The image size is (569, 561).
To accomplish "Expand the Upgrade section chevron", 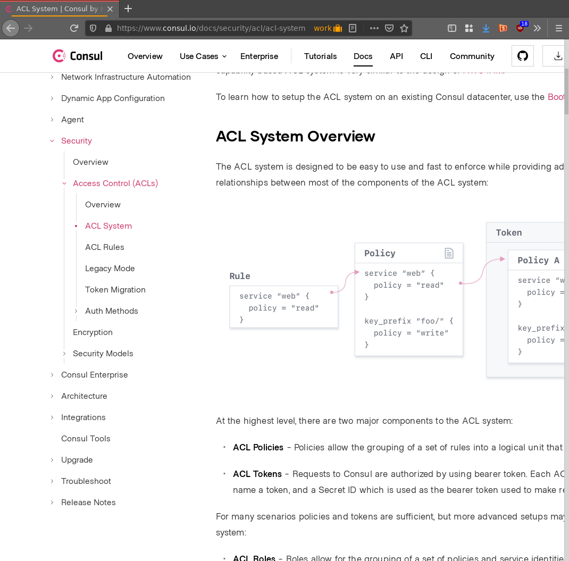I will click(x=52, y=460).
